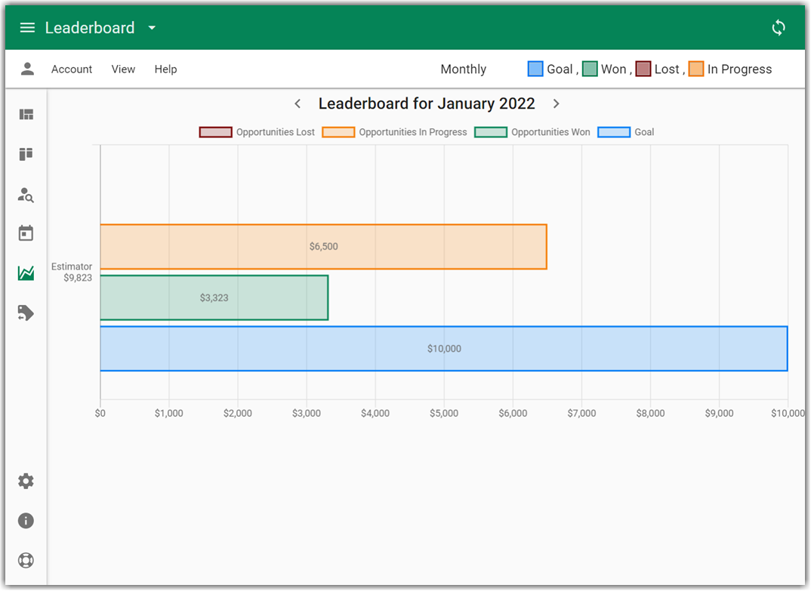Go to previous month with left chevron
811x591 pixels.
pos(298,104)
